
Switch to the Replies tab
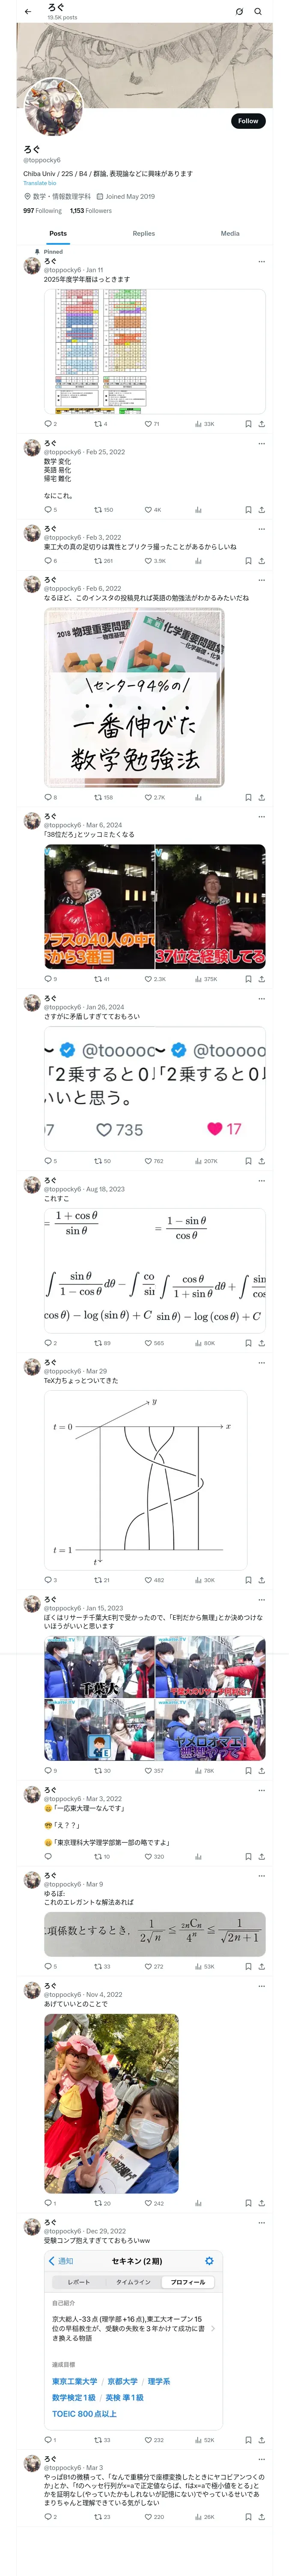pyautogui.click(x=143, y=234)
